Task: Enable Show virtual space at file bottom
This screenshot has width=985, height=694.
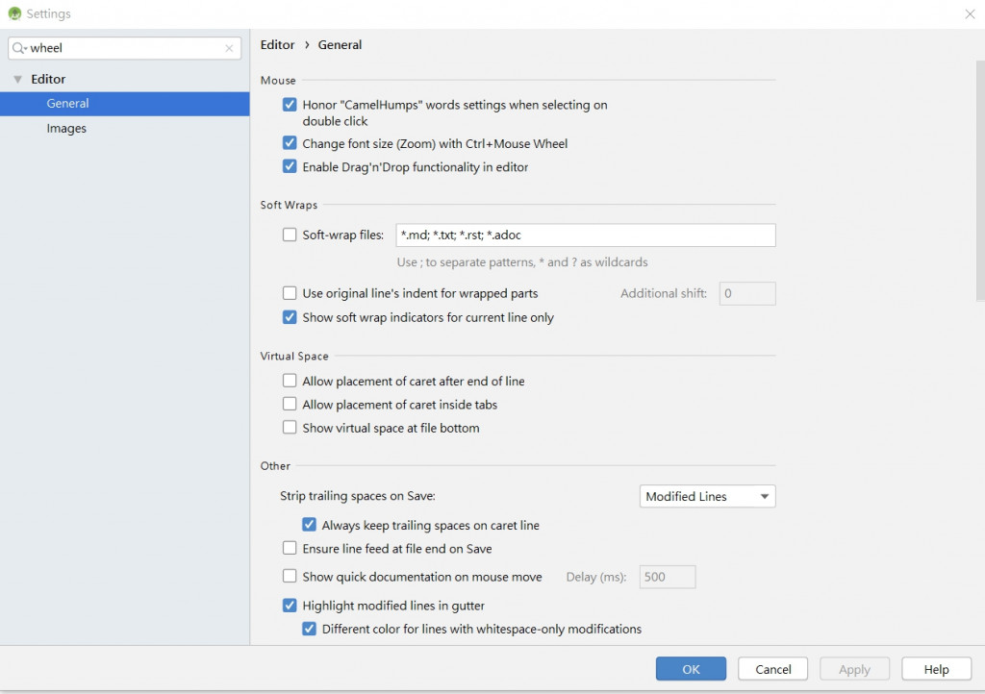Action: pos(290,428)
